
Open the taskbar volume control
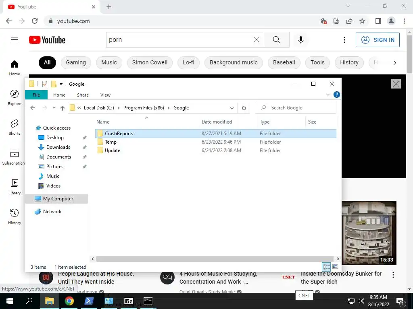[x=361, y=301]
